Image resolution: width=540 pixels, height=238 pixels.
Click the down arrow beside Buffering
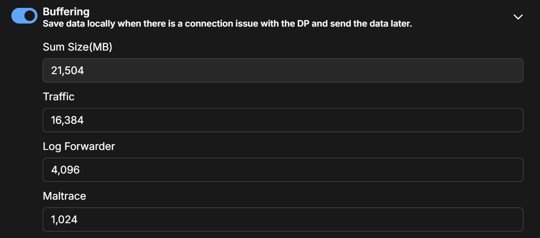click(x=518, y=17)
